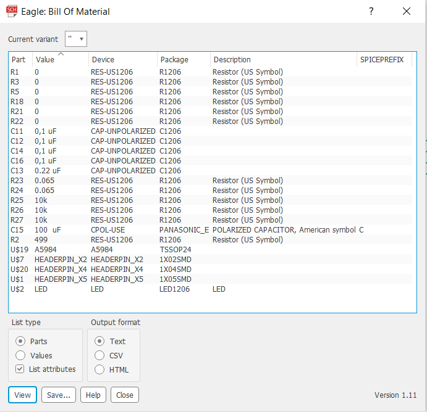The width and height of the screenshot is (427, 412).
Task: Select the C12 row
Action: (x=211, y=141)
